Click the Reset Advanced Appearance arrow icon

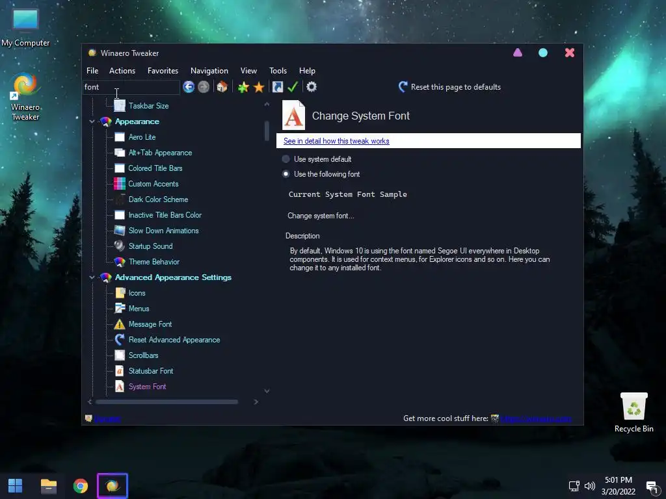click(x=120, y=339)
